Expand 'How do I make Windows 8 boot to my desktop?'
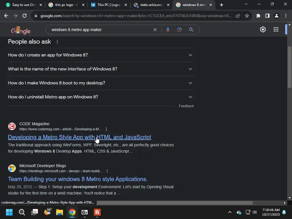 101,83
